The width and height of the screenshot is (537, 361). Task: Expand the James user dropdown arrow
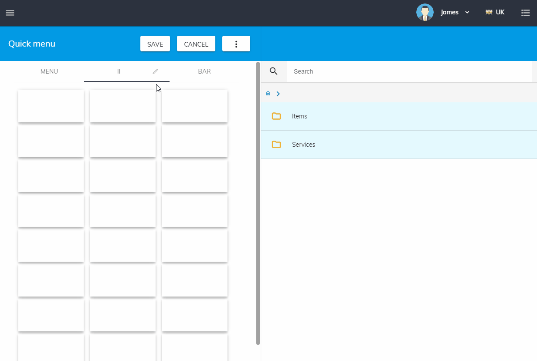tap(467, 13)
